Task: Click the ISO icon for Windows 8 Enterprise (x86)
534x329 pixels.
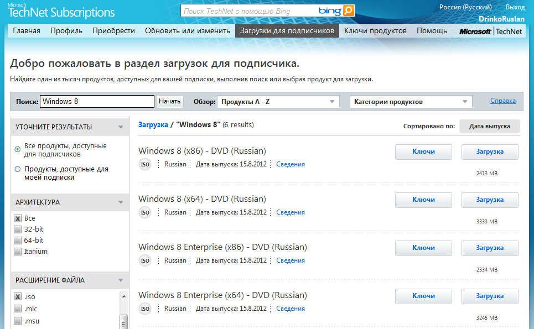Action: (145, 260)
